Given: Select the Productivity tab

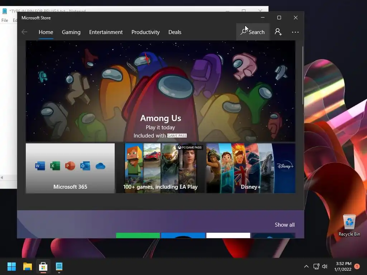Looking at the screenshot, I should [x=146, y=32].
